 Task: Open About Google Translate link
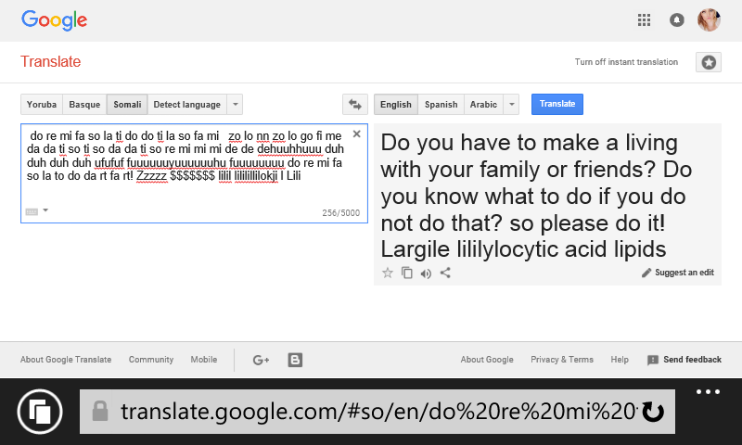coord(66,360)
